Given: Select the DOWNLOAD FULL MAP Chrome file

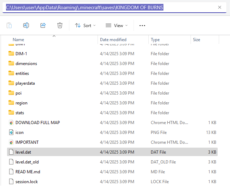Looking at the screenshot, I should [37, 123].
